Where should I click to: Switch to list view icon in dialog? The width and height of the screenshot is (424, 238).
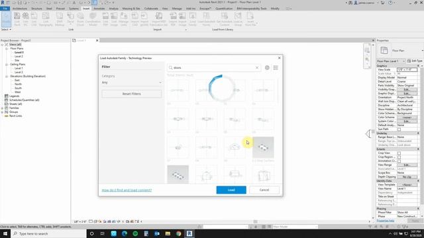(x=276, y=67)
